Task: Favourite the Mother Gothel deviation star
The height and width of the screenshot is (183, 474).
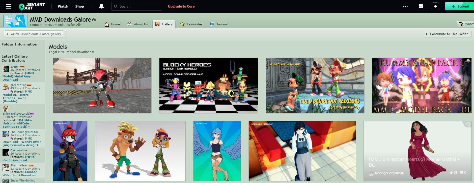Action: point(468,124)
